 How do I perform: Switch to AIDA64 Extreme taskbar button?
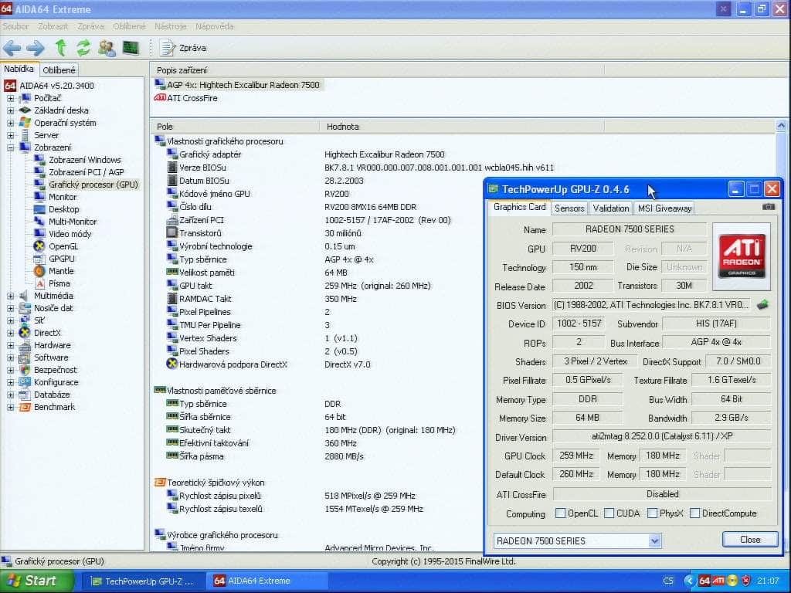(267, 581)
